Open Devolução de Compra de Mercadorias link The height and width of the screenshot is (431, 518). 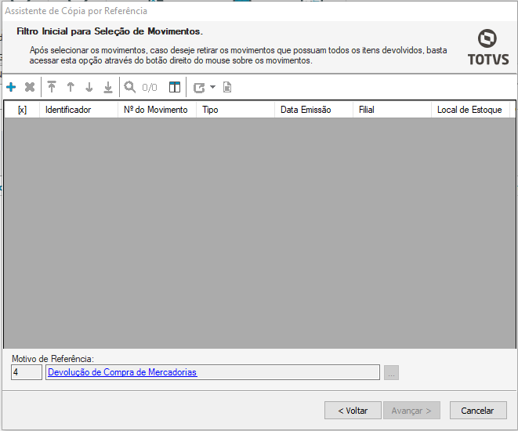tap(122, 372)
